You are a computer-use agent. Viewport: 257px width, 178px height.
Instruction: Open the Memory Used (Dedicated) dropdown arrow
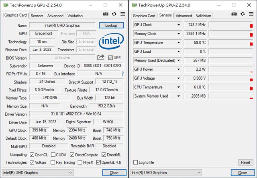[179, 60]
